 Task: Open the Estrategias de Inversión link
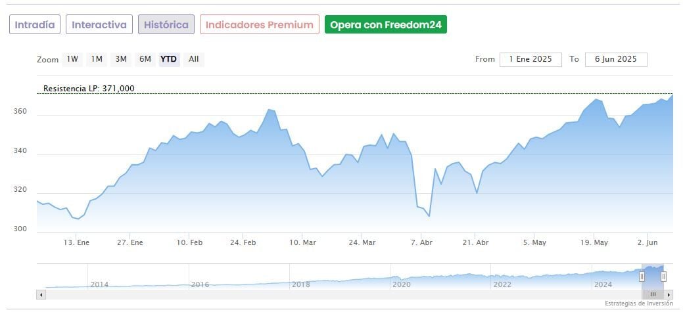click(x=639, y=303)
